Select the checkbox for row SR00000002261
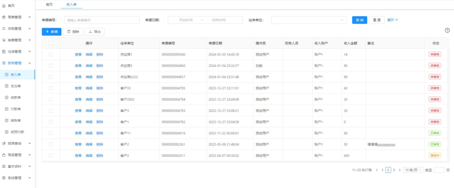 tap(50, 144)
